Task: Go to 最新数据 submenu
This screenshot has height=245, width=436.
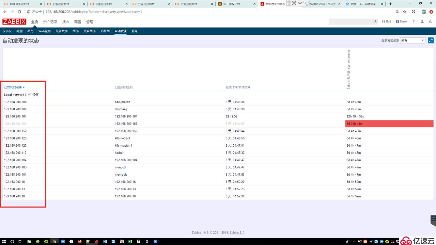Action: pos(61,31)
